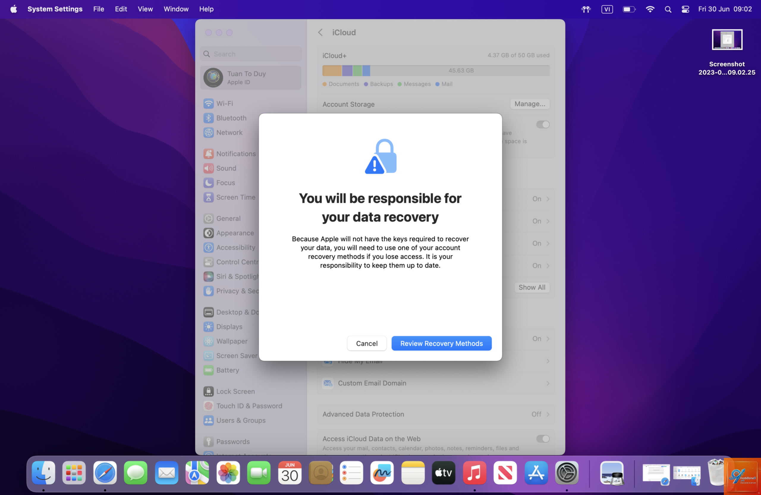
Task: Click battery status icon in menu bar
Action: (x=629, y=9)
